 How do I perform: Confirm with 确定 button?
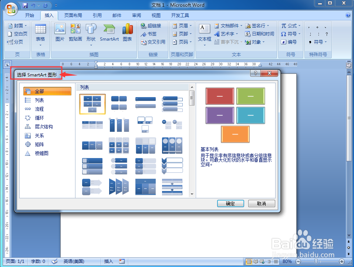click(230, 204)
